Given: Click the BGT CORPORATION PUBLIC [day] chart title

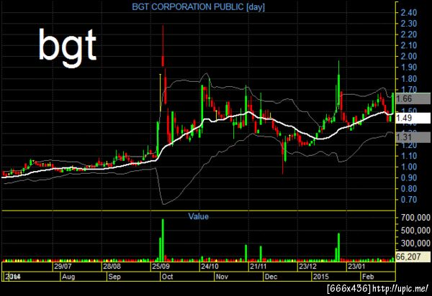Looking at the screenshot, I should coord(198,7).
